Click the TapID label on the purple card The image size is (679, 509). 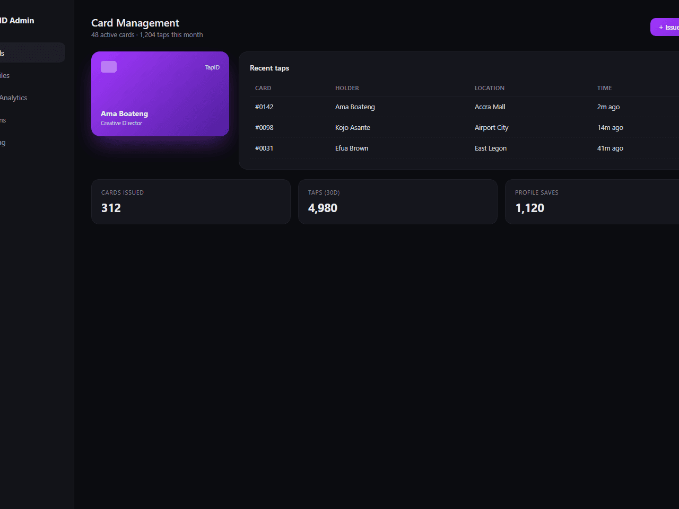(x=212, y=67)
